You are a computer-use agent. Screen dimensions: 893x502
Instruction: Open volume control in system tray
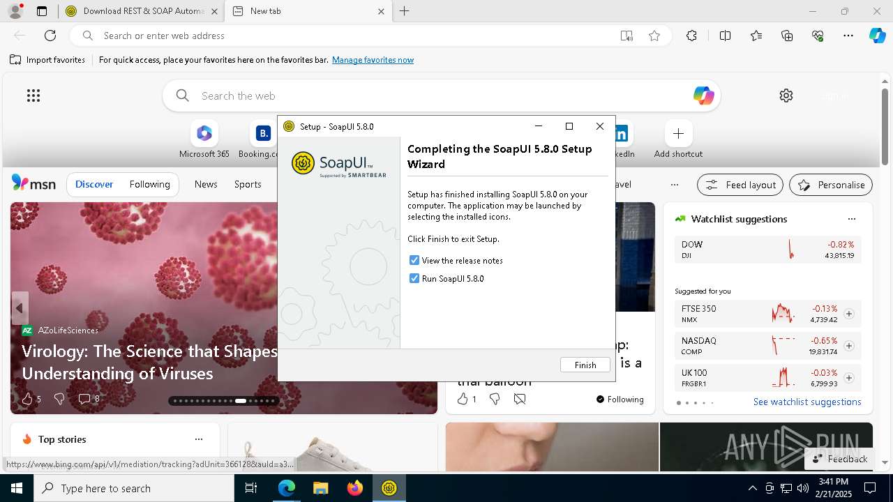click(803, 488)
